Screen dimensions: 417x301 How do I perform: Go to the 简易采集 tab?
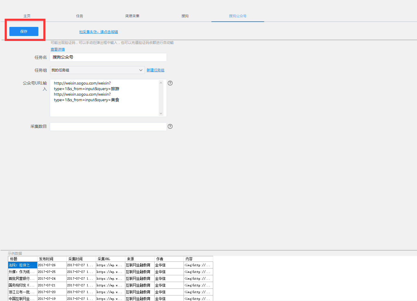[x=132, y=16]
